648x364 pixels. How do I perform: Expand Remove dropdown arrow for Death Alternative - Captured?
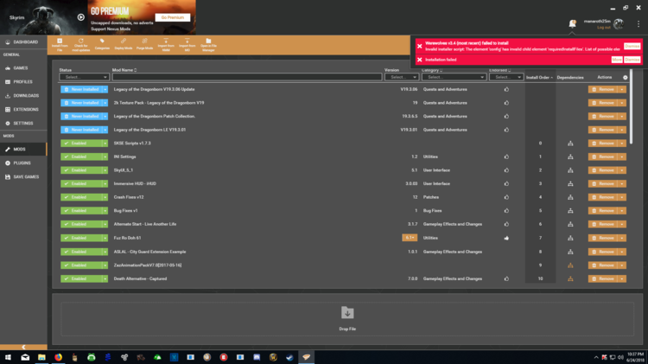pyautogui.click(x=622, y=278)
